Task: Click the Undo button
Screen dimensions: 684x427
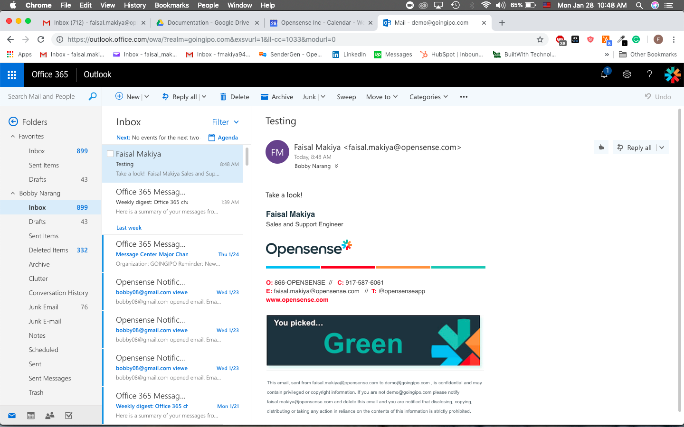Action: click(658, 97)
